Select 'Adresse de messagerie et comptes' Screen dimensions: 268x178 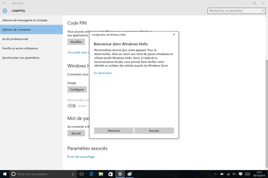tap(25, 20)
